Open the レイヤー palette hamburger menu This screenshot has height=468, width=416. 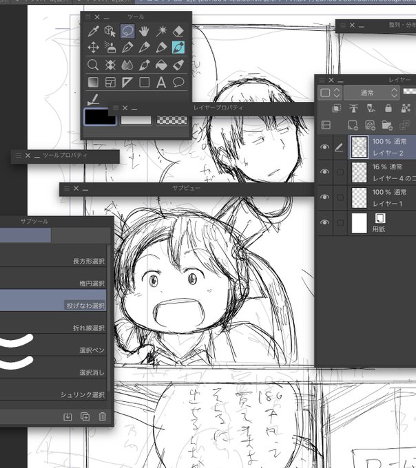322,80
